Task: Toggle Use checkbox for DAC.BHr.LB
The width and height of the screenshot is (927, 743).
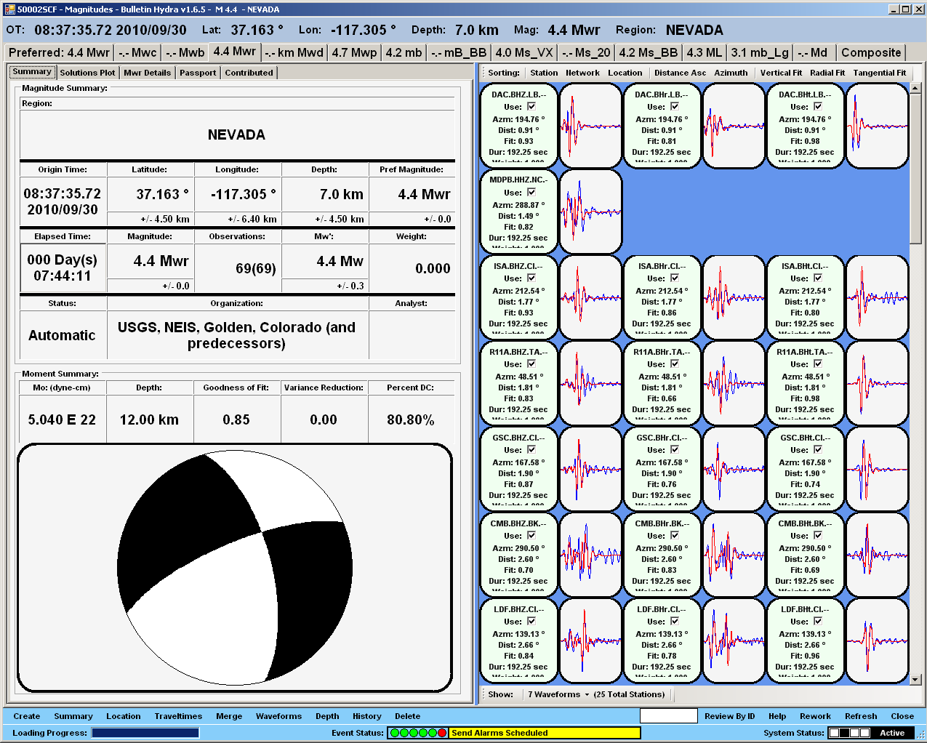Action: (x=675, y=107)
